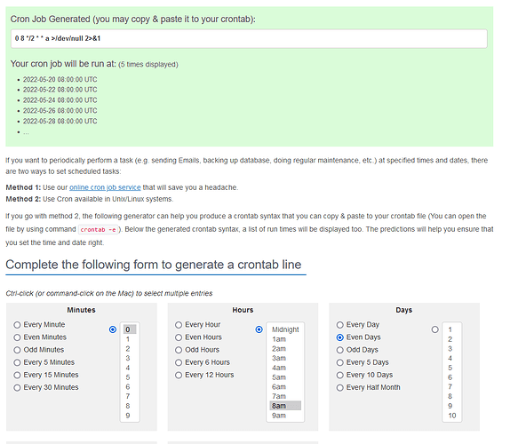
Task: Select day 2 in the days list
Action: (452, 339)
